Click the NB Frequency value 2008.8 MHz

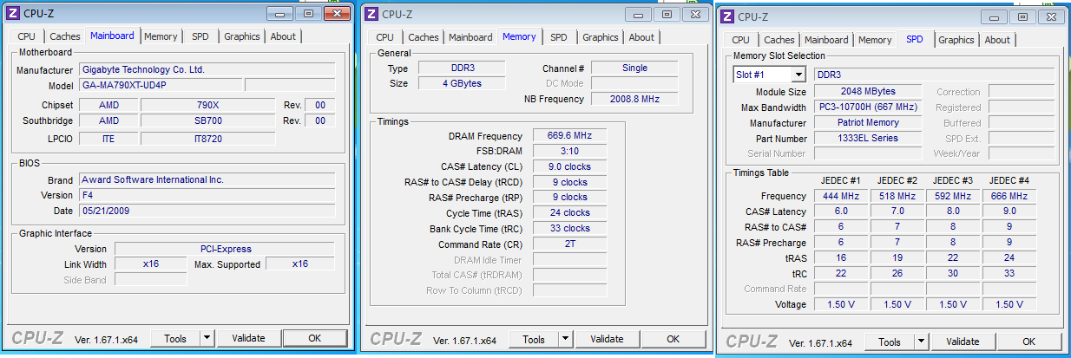point(634,99)
